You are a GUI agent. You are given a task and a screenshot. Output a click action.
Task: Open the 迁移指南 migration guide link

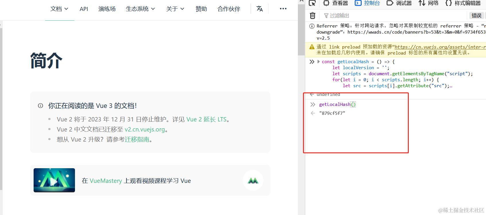[x=137, y=140]
